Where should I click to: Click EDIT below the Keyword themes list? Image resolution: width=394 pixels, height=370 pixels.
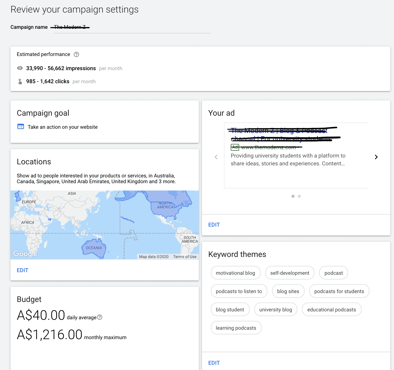click(214, 363)
